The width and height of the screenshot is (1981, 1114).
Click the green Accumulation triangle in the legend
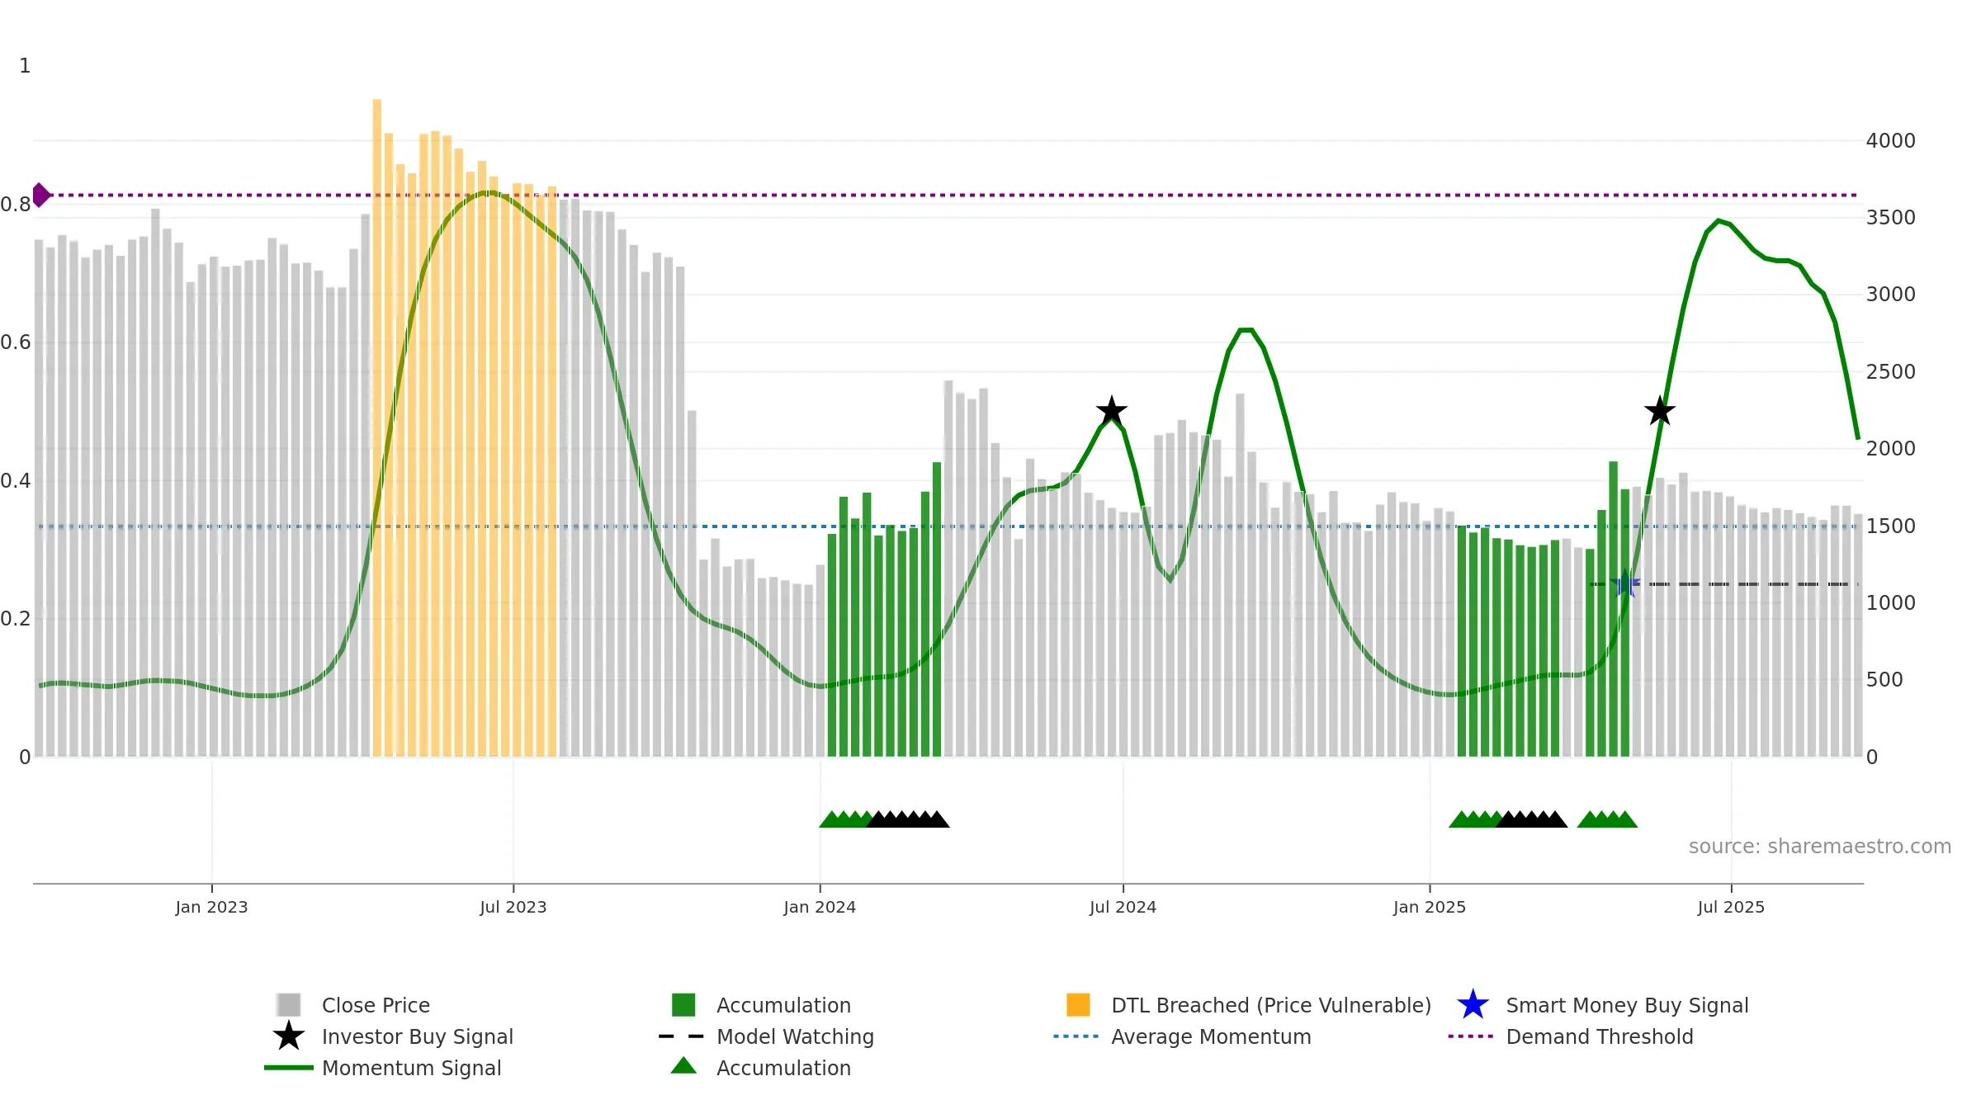683,1065
